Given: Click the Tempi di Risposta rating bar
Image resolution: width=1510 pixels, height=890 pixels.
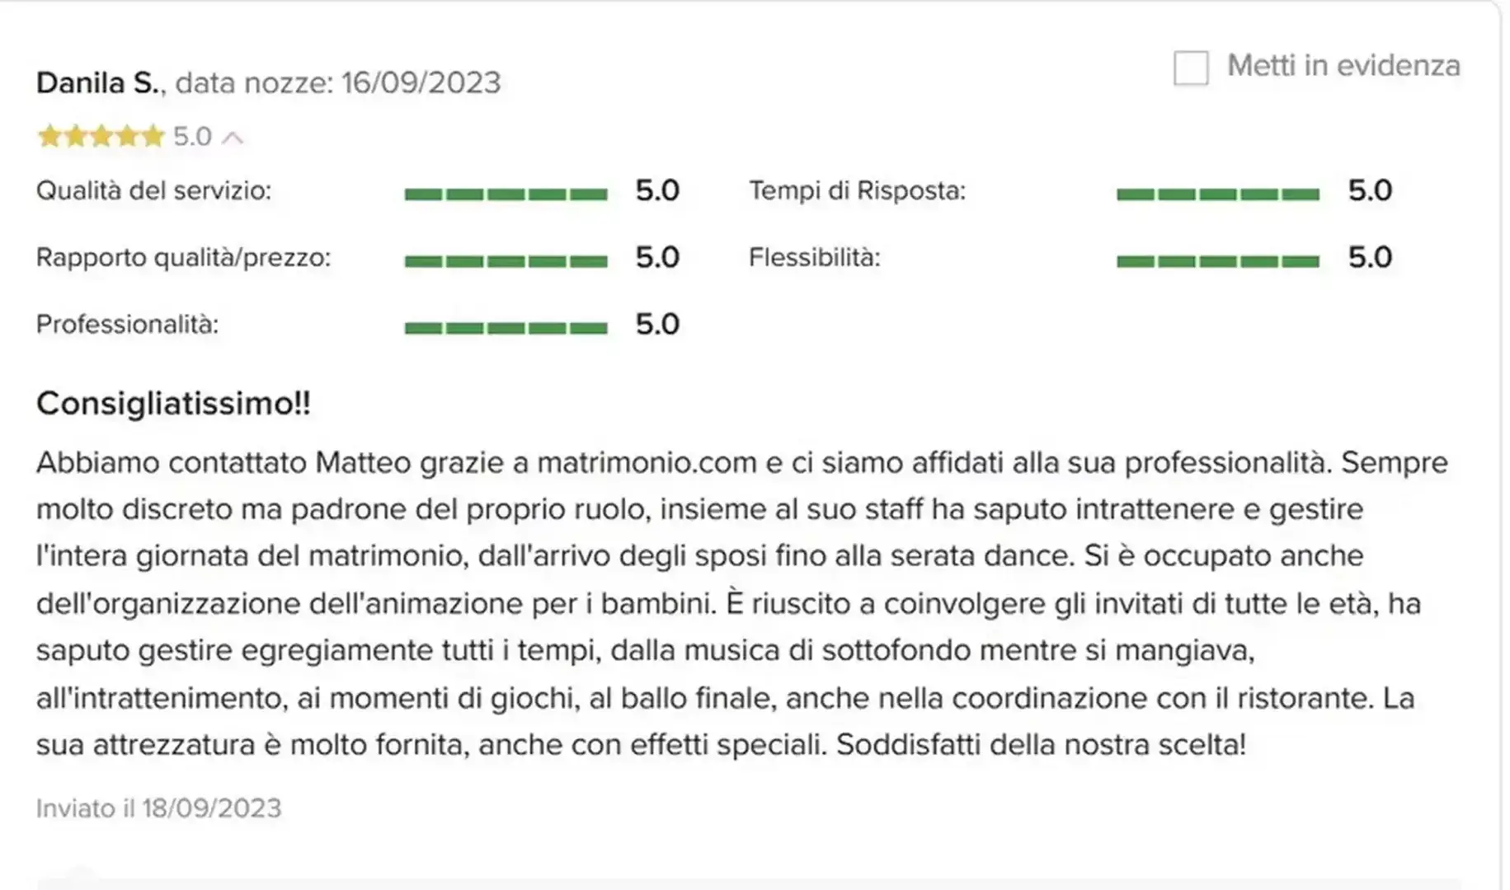Looking at the screenshot, I should [x=1218, y=194].
